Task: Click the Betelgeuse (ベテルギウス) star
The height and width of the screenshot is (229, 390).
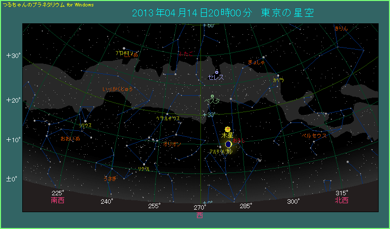Action: coord(167,114)
